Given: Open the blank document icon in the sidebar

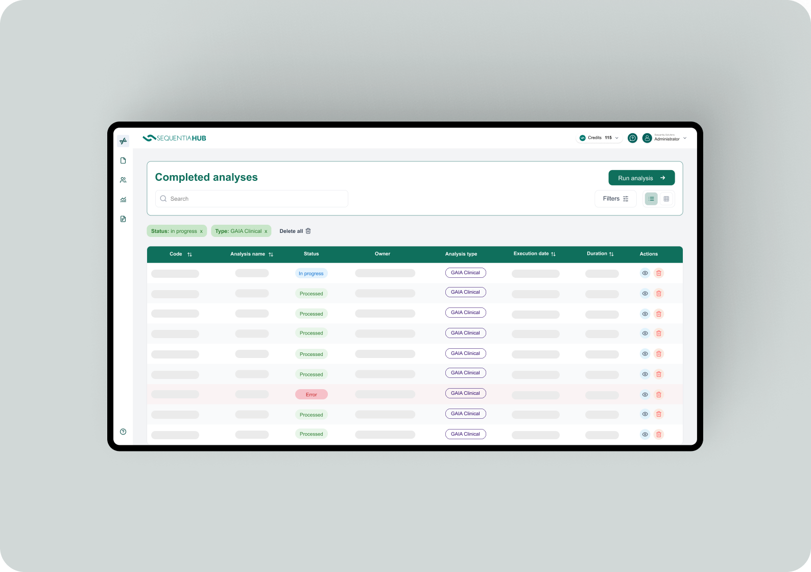Looking at the screenshot, I should [x=123, y=160].
